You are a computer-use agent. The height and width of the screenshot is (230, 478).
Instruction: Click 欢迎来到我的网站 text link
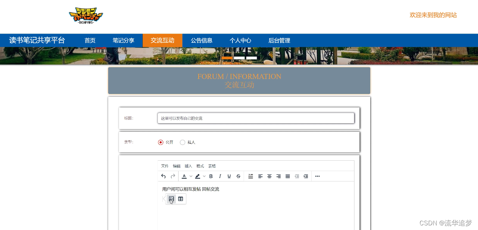(x=433, y=15)
